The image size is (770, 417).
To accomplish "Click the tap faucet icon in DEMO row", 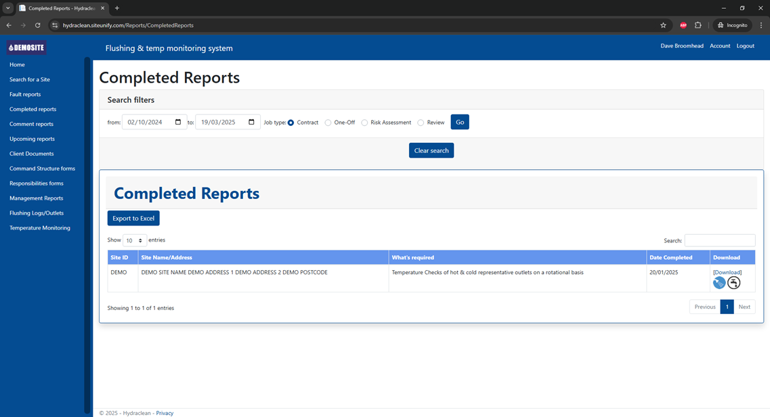I will pyautogui.click(x=733, y=282).
